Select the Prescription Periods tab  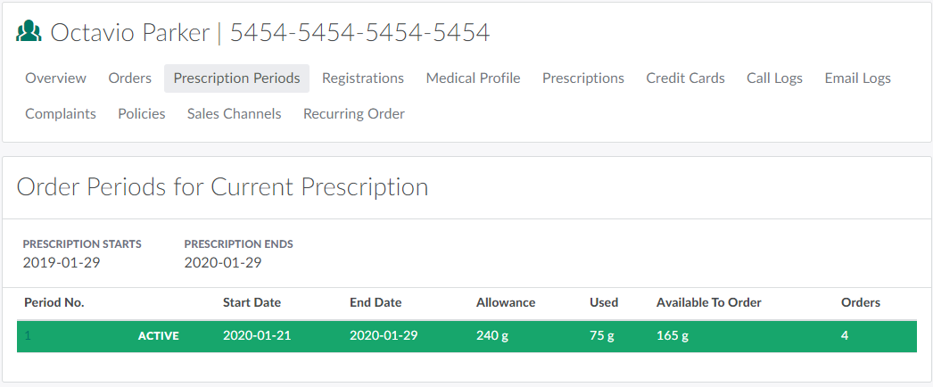(236, 78)
